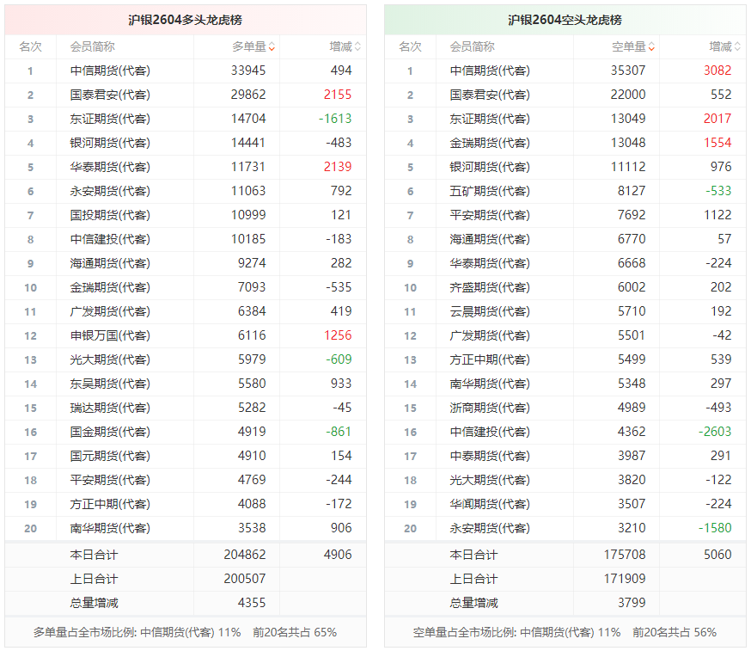Sort short table by 空单量 sort arrows
The image size is (751, 651).
coord(651,47)
